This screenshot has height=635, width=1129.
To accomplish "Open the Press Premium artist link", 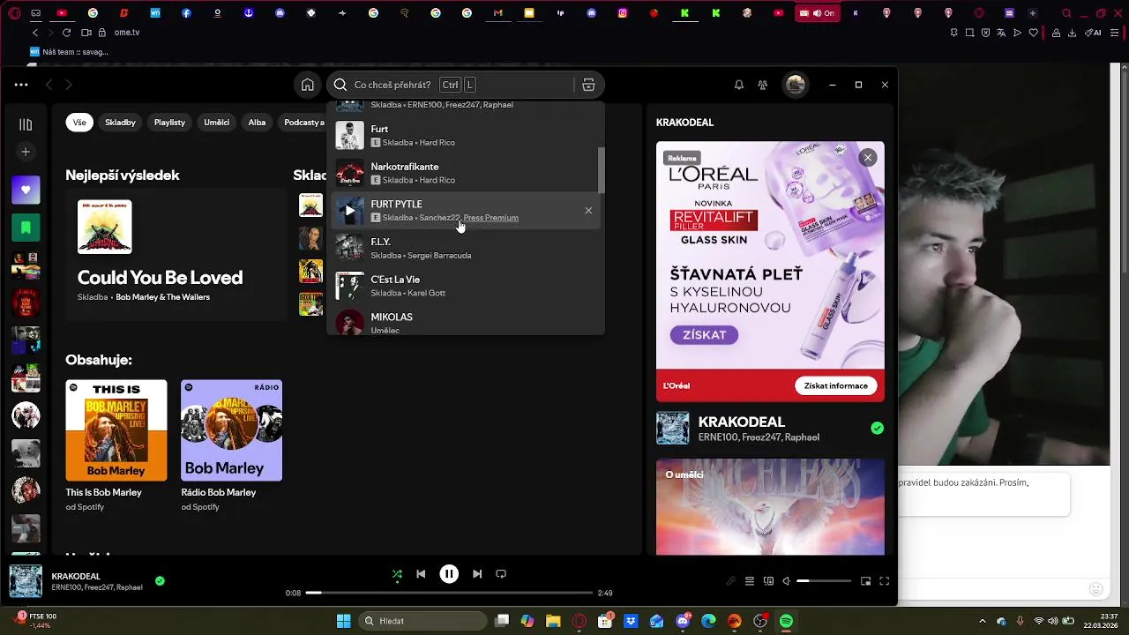I will (490, 218).
